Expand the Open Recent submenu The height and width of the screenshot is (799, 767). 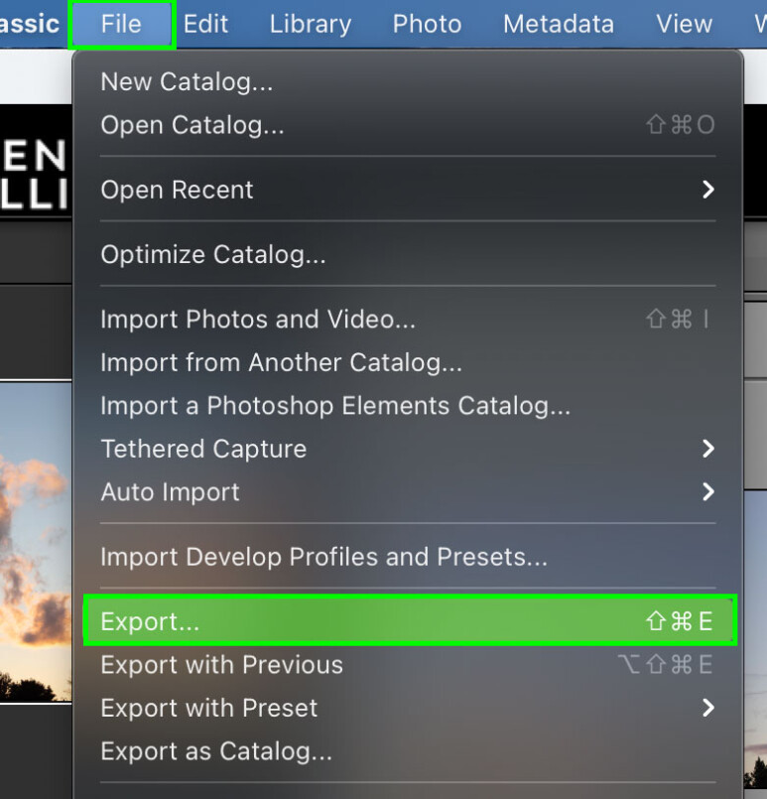click(177, 190)
